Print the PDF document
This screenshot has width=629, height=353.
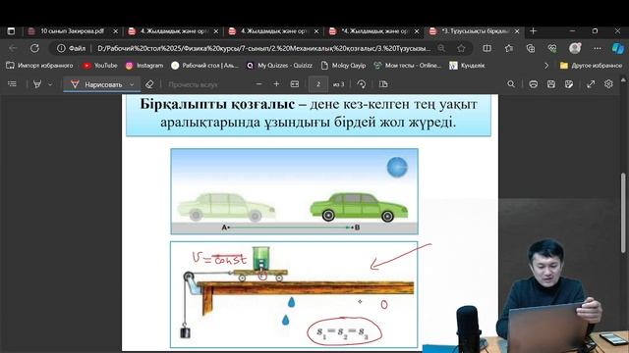[533, 84]
